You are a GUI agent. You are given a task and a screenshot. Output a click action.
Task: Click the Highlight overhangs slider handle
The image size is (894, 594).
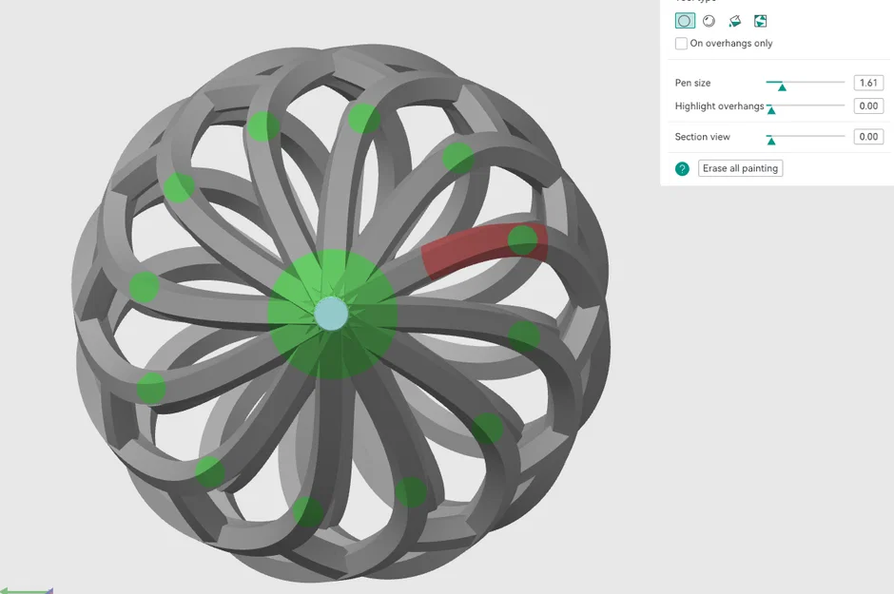(772, 109)
